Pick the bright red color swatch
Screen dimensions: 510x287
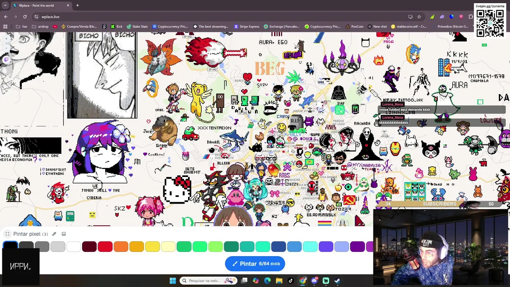click(105, 246)
